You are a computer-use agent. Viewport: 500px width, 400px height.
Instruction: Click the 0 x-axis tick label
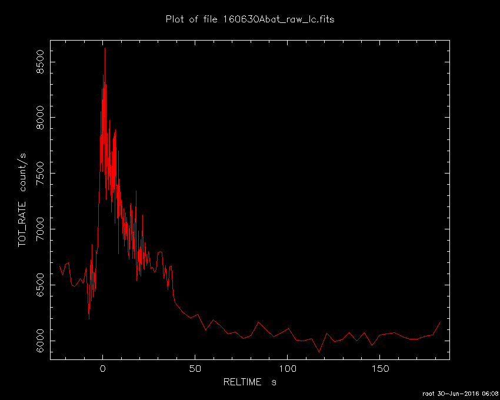pyautogui.click(x=103, y=369)
